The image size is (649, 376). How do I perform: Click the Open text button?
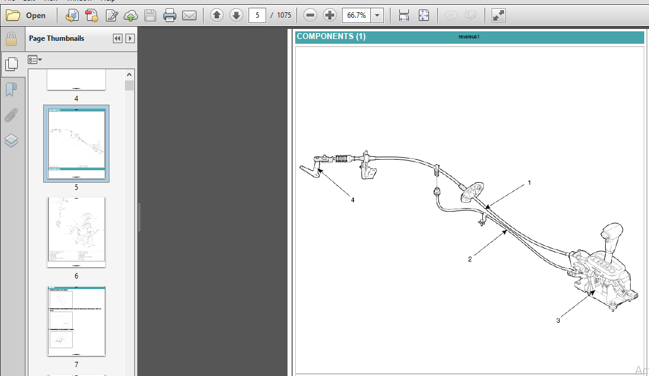coord(35,16)
